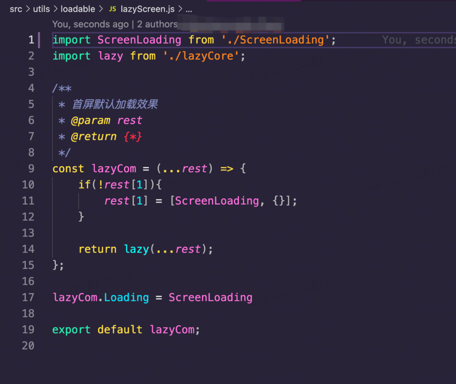
Task: Click the './lazyCore' path string
Action: [201, 56]
